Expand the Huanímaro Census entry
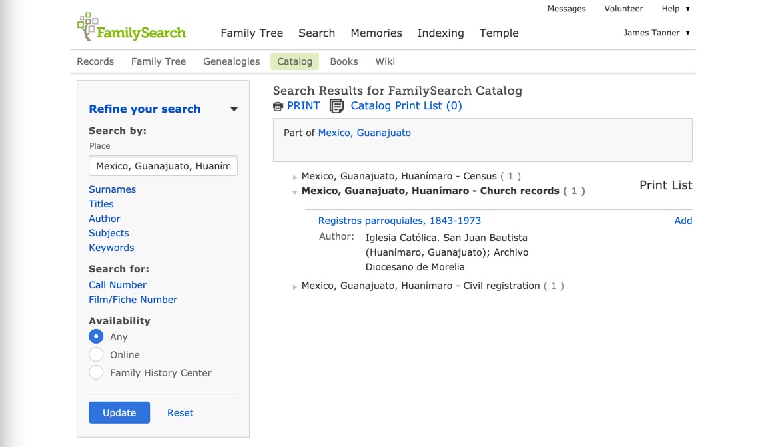Image resolution: width=766 pixels, height=447 pixels. tap(295, 177)
